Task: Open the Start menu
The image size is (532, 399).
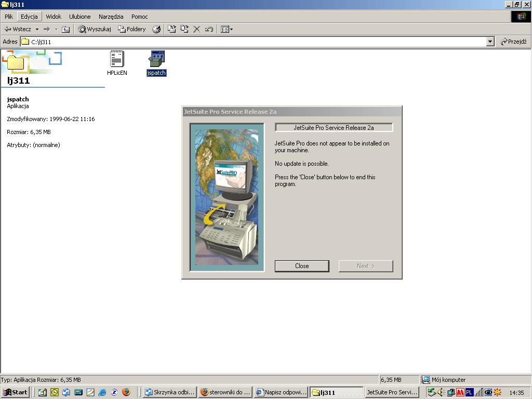Action: pyautogui.click(x=15, y=392)
